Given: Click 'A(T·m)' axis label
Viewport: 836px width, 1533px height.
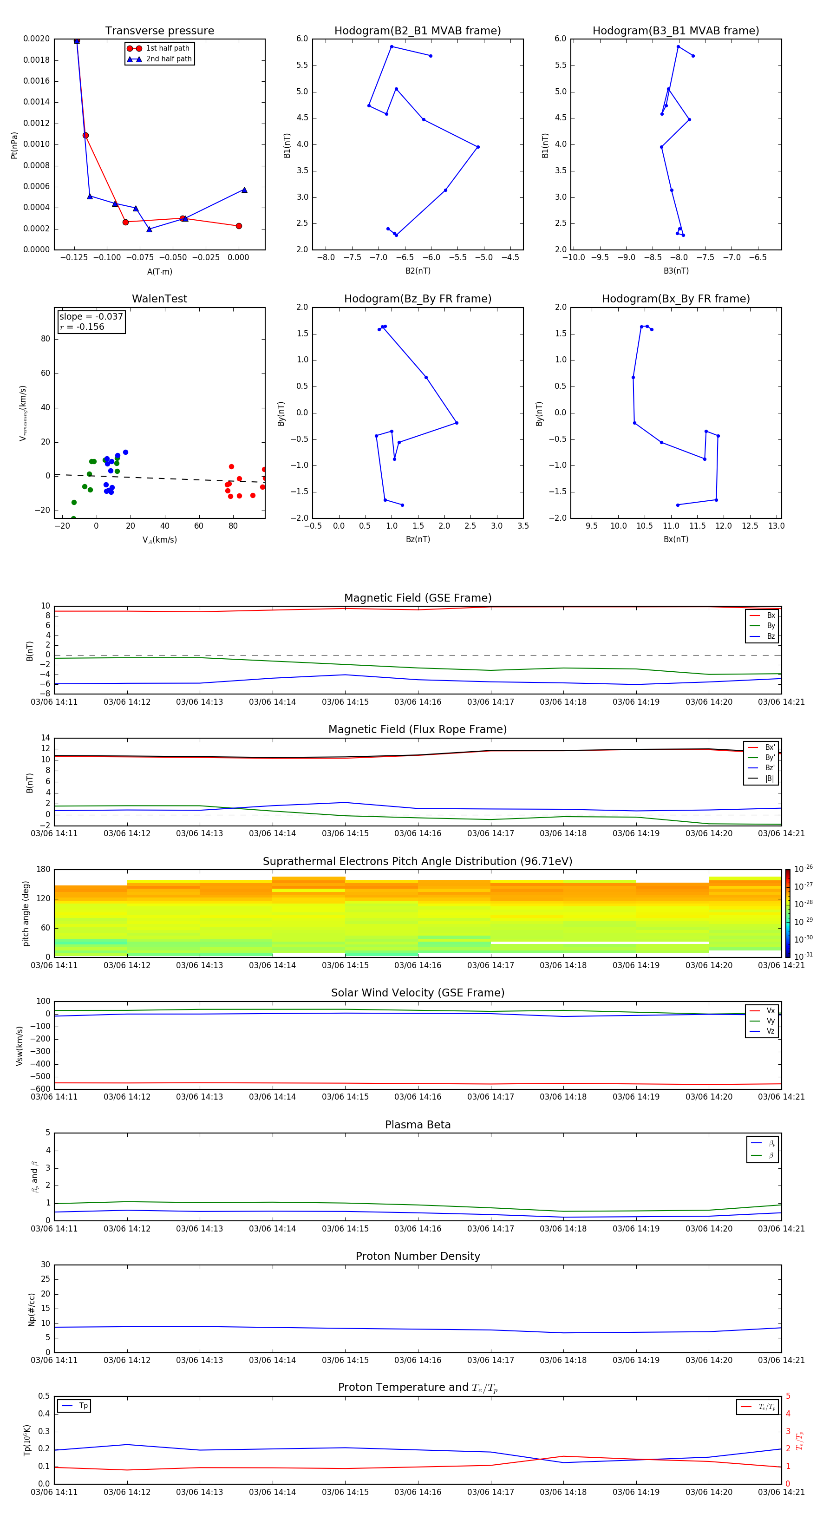Looking at the screenshot, I should (159, 272).
